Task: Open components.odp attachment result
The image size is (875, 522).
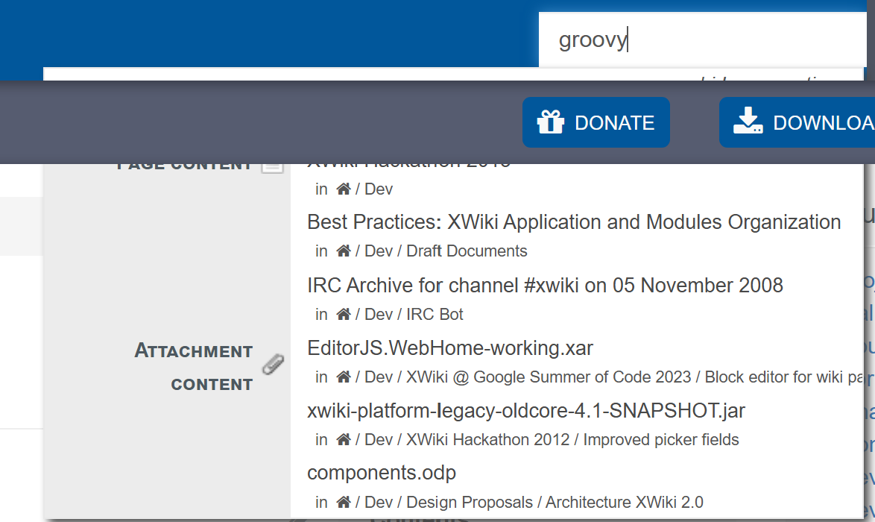Action: click(x=381, y=473)
